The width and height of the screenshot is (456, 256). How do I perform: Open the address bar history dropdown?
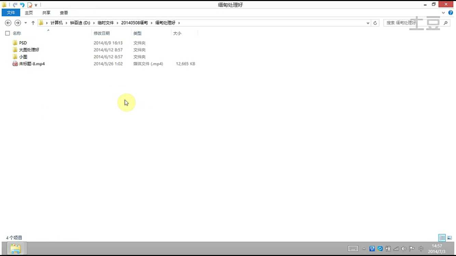[368, 23]
